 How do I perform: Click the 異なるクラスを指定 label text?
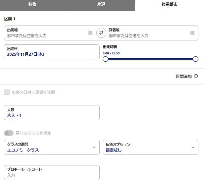click(x=33, y=133)
